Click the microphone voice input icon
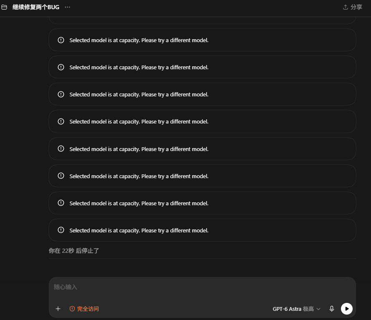Screen dimensions: 371x320 (332, 309)
